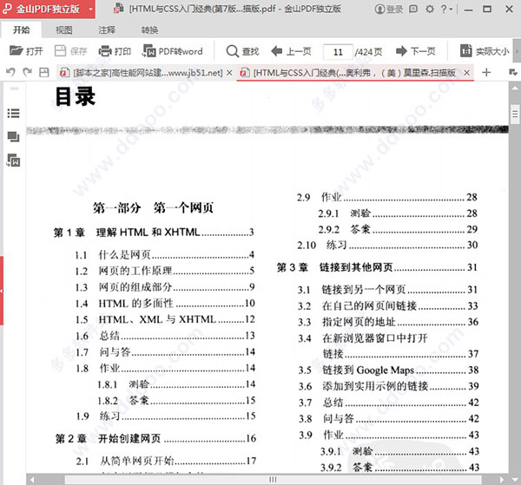Expand the red left side panel handle
Image resolution: width=521 pixels, height=485 pixels.
[2, 291]
